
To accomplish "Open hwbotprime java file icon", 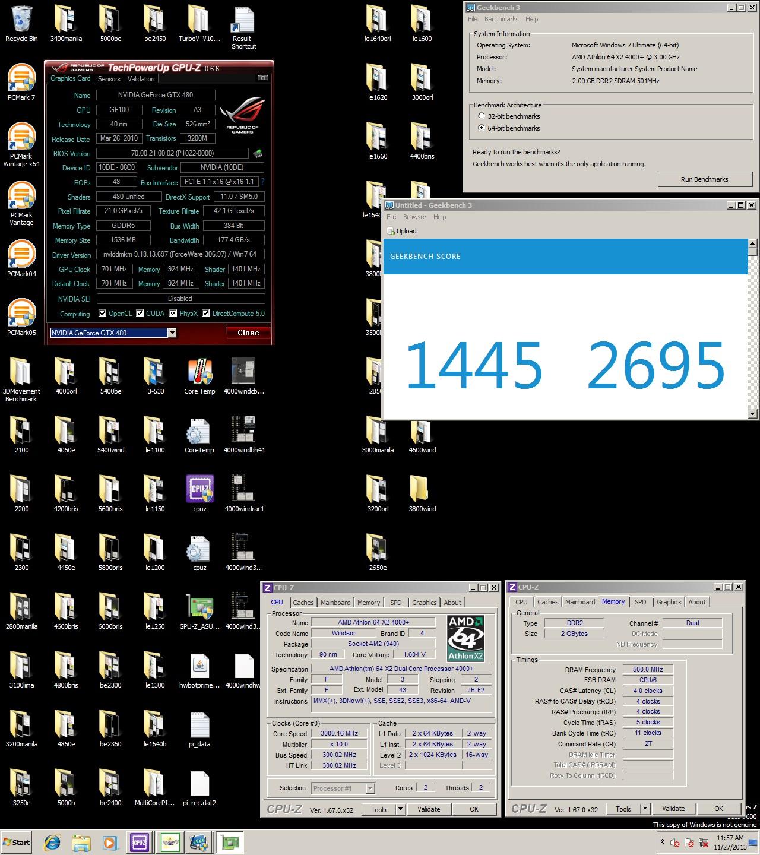I will [x=199, y=670].
